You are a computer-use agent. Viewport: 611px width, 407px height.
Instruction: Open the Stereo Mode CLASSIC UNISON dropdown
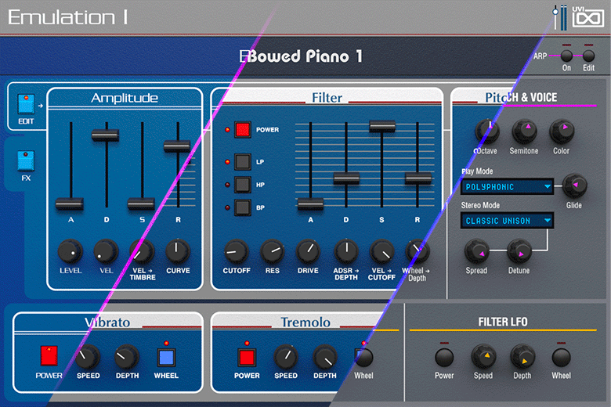(x=507, y=221)
